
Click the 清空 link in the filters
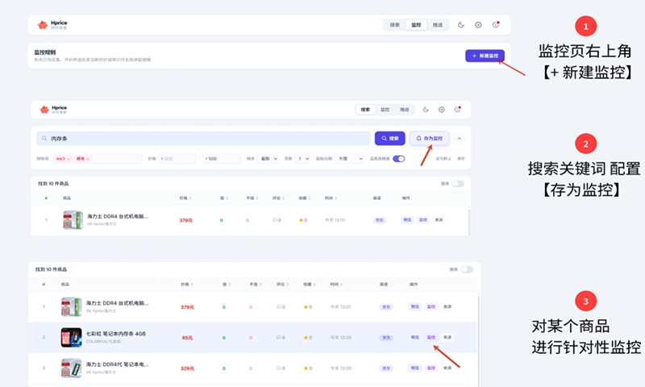pos(460,159)
